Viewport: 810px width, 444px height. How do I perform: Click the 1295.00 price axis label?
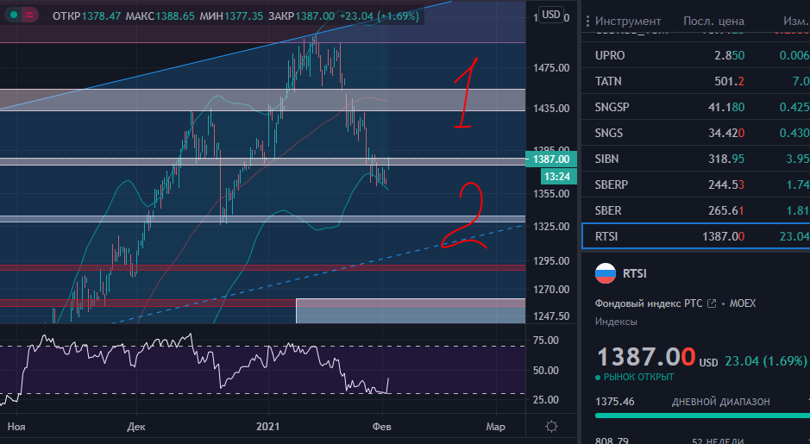[x=551, y=260]
